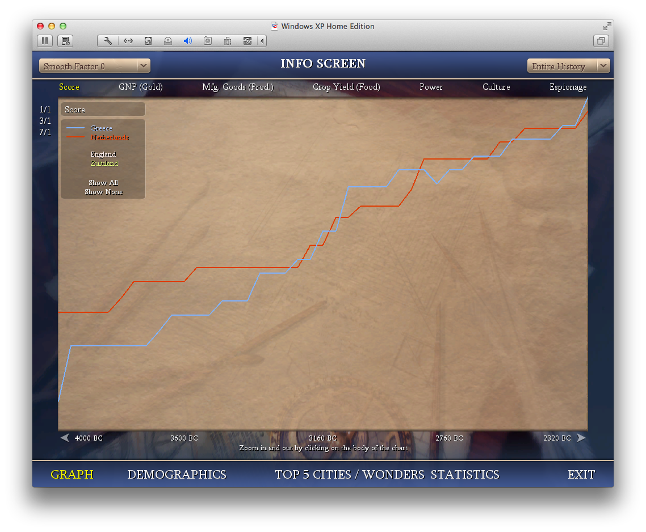Image resolution: width=646 pixels, height=532 pixels.
Task: Open the Entire History dropdown
Action: point(569,66)
